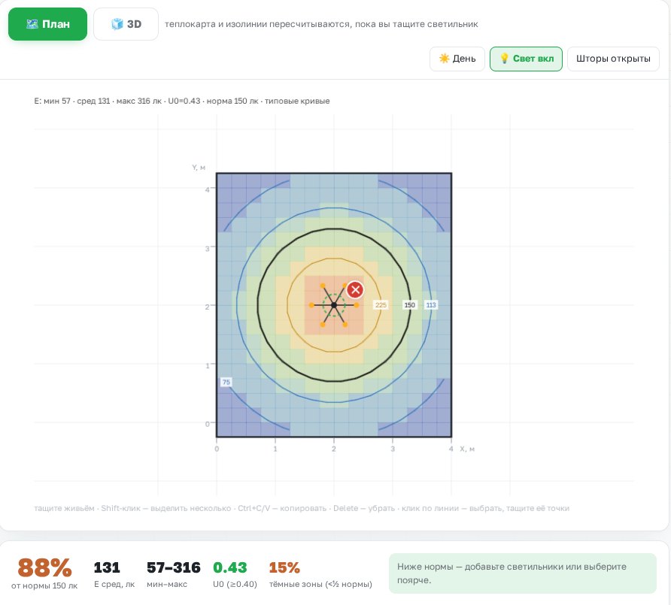Select the bottom-left orange lamp endpoint
This screenshot has height=605, width=671.
pos(323,325)
